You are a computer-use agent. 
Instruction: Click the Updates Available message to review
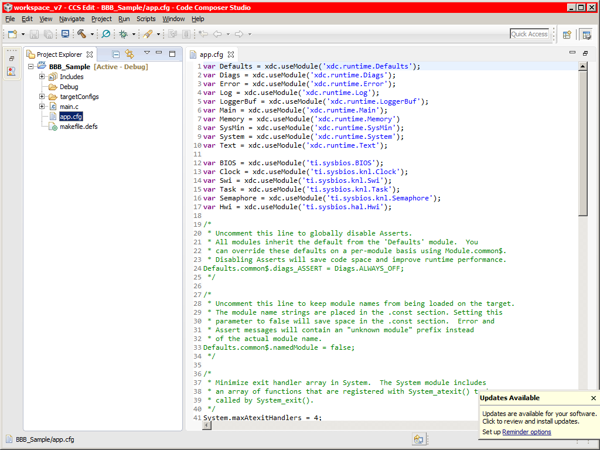pyautogui.click(x=539, y=417)
